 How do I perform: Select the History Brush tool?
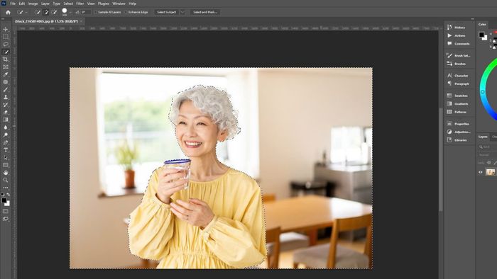coord(6,105)
